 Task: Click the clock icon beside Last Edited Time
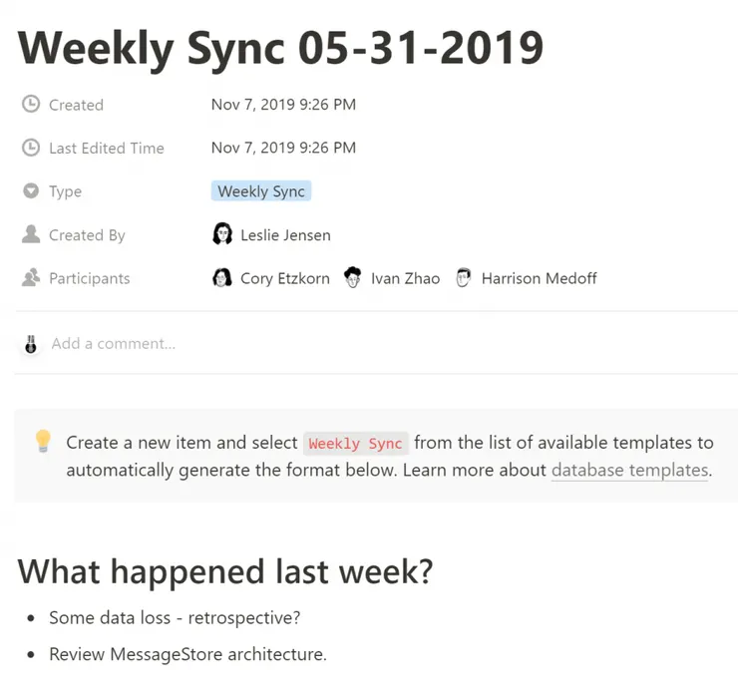click(31, 149)
